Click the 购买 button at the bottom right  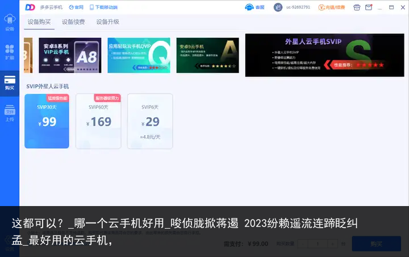[x=377, y=243]
